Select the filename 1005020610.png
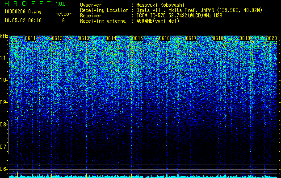Screen dimensions: 281x178 (23, 12)
